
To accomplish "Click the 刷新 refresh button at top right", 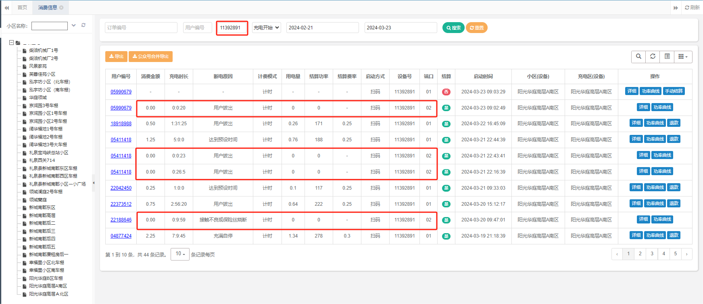I will (692, 8).
